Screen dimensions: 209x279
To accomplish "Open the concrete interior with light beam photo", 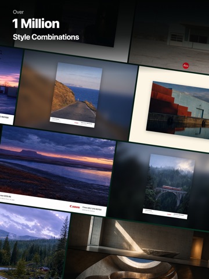I will [x=136, y=247].
